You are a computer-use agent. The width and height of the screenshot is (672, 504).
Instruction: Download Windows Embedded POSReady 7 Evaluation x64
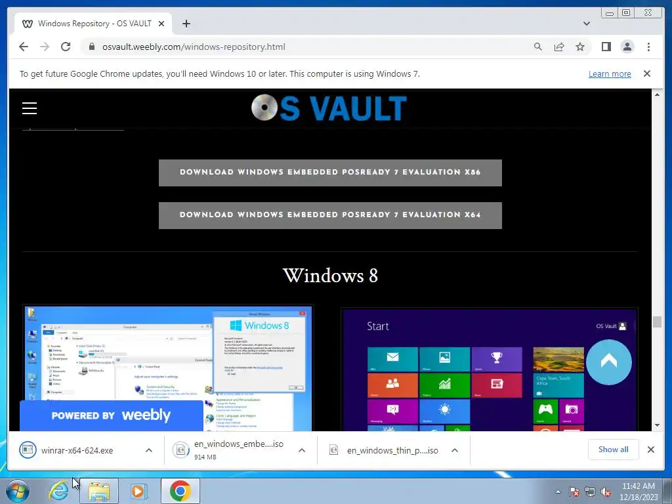[x=330, y=215]
